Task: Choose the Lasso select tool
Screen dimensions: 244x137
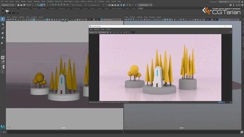Action: pyautogui.click(x=3, y=24)
